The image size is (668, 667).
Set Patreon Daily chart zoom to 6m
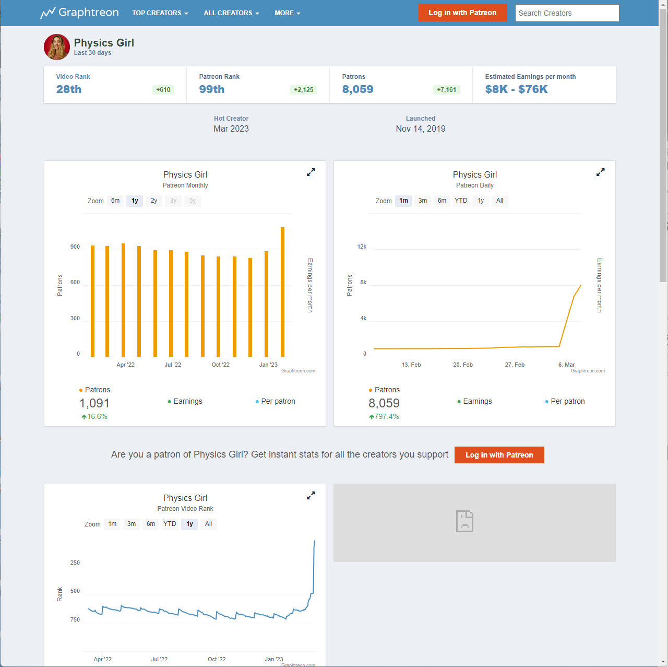[x=442, y=201]
